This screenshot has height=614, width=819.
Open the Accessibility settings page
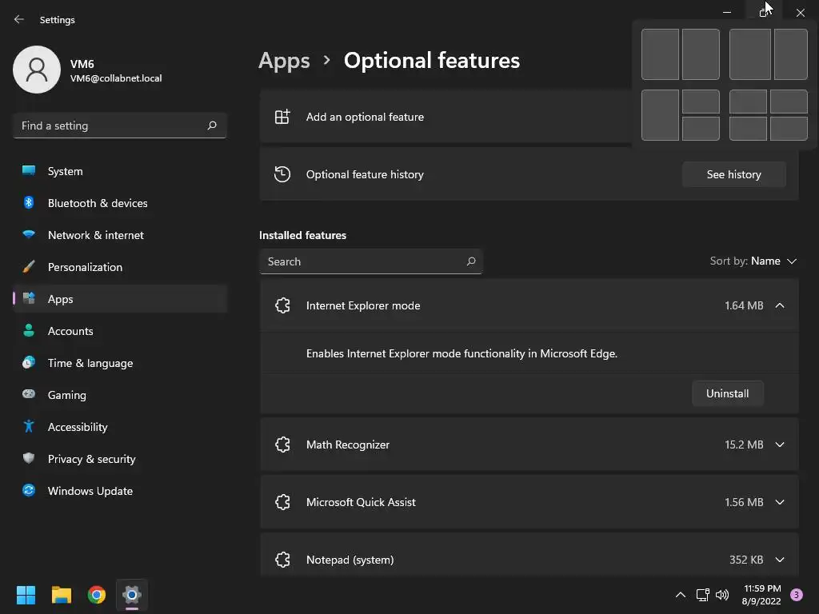pyautogui.click(x=77, y=427)
